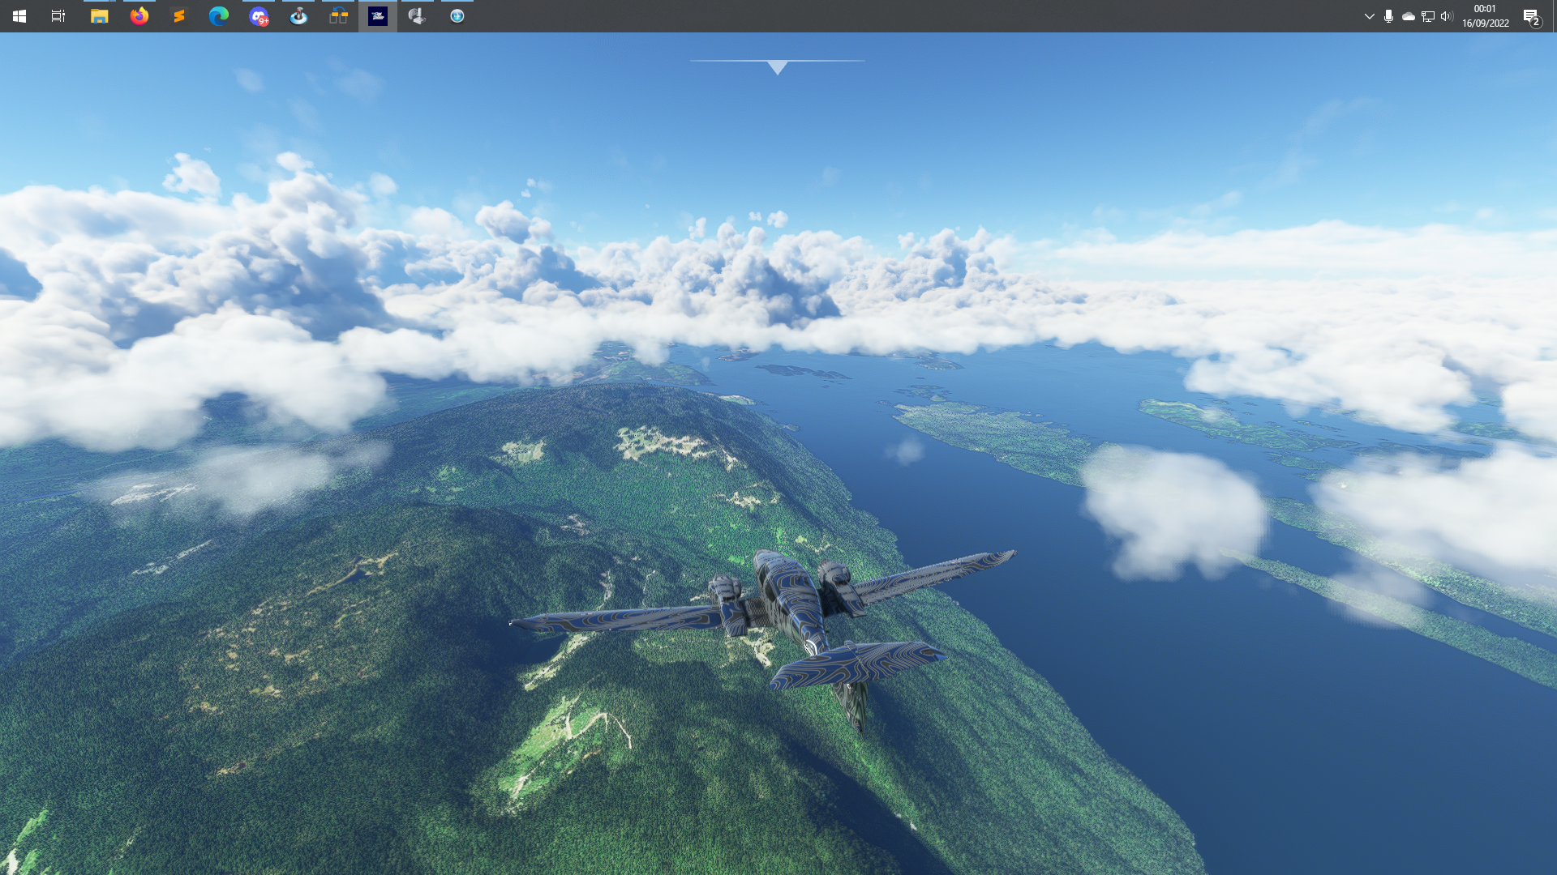Open the network status tray icon
1557x875 pixels.
tap(1427, 16)
